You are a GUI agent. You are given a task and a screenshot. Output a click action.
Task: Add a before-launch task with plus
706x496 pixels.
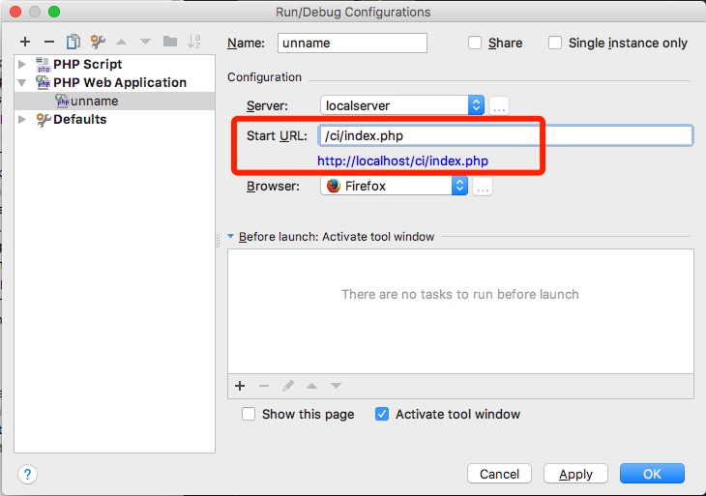(x=240, y=386)
